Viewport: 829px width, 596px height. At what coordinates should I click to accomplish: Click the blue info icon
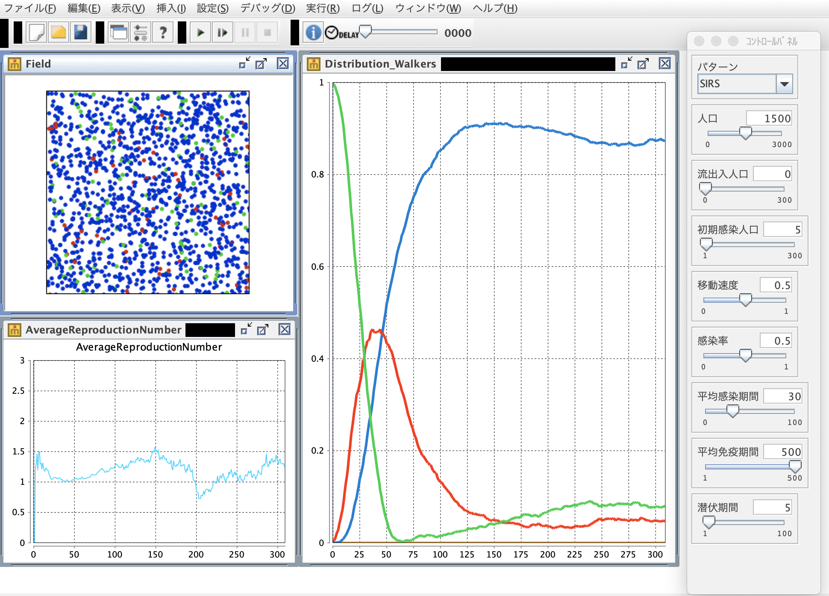[313, 32]
